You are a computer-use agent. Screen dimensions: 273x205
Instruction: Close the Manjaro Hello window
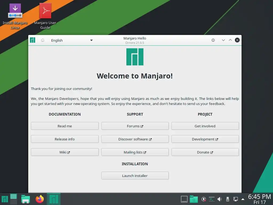point(237,40)
